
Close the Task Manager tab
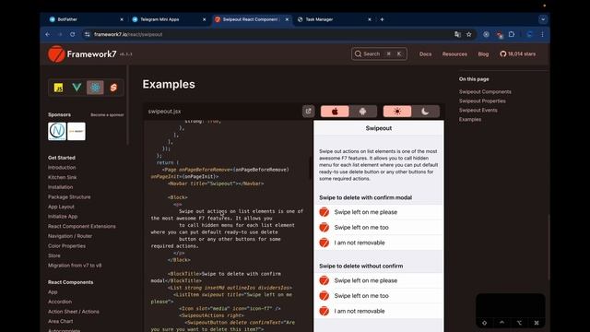point(370,19)
